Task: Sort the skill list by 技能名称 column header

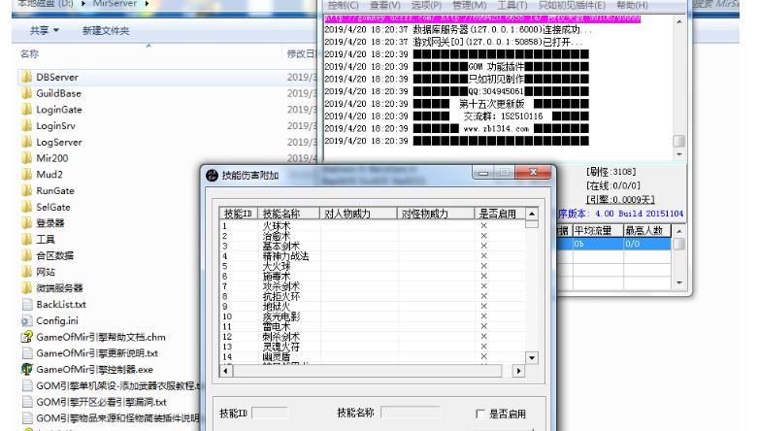Action: 282,214
